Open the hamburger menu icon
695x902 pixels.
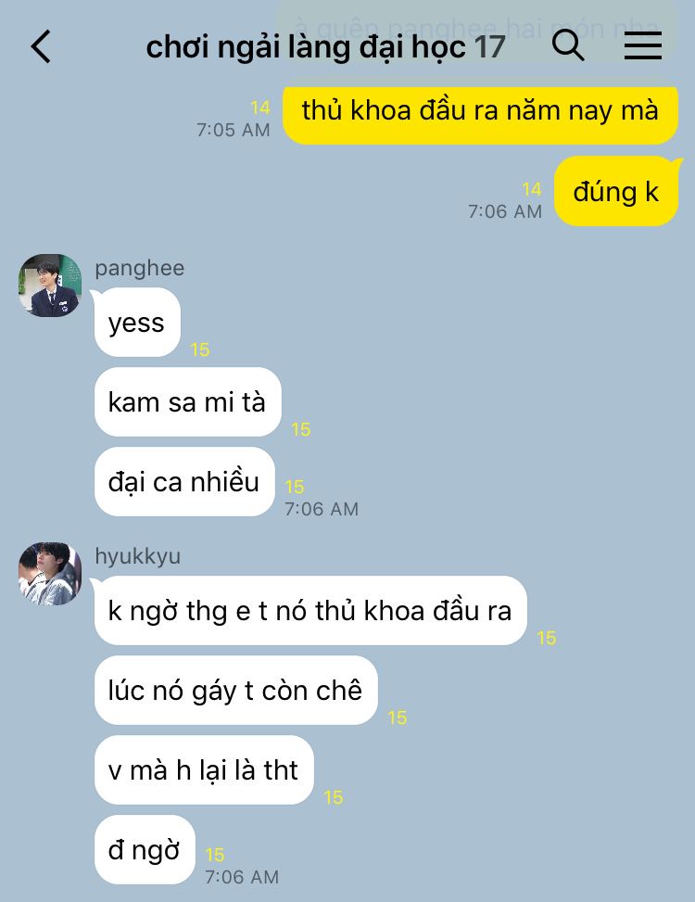[x=643, y=45]
